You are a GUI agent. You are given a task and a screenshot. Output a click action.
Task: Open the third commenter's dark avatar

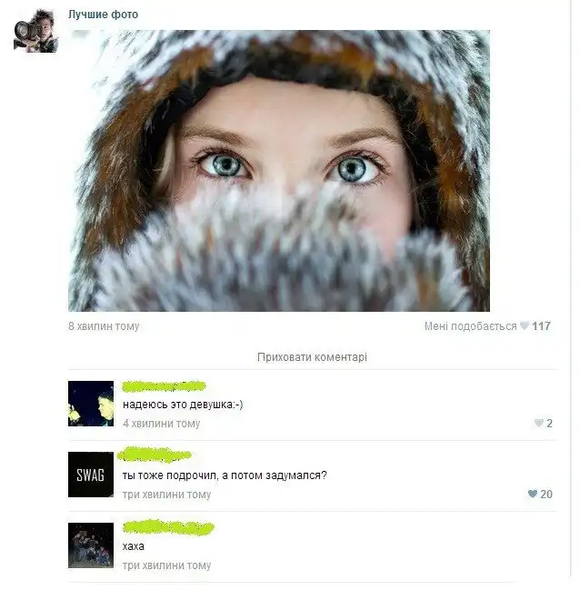[91, 545]
